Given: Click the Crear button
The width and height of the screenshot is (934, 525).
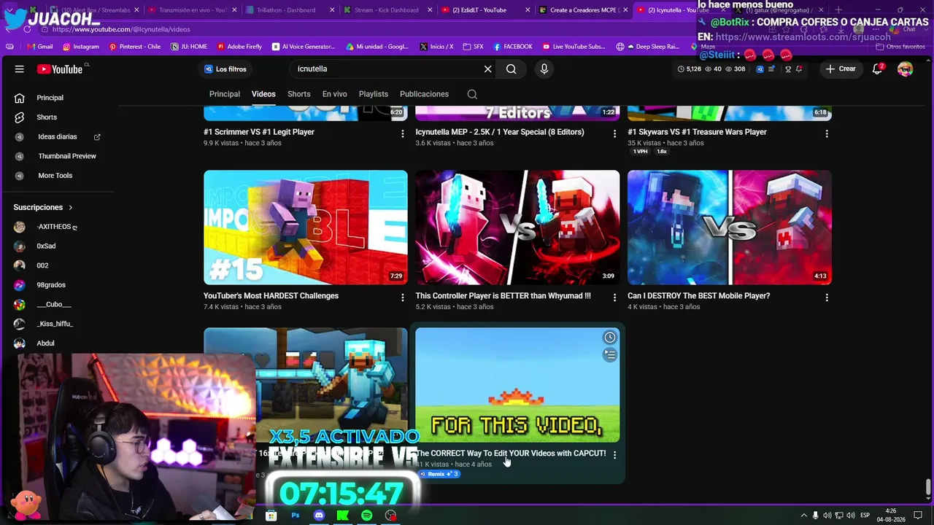Looking at the screenshot, I should (841, 69).
